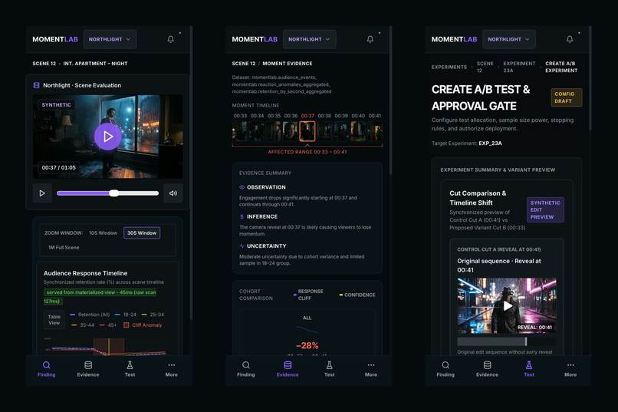The image size is (618, 412).
Task: Toggle the 18-24 cohort series in the legend
Action: point(125,315)
